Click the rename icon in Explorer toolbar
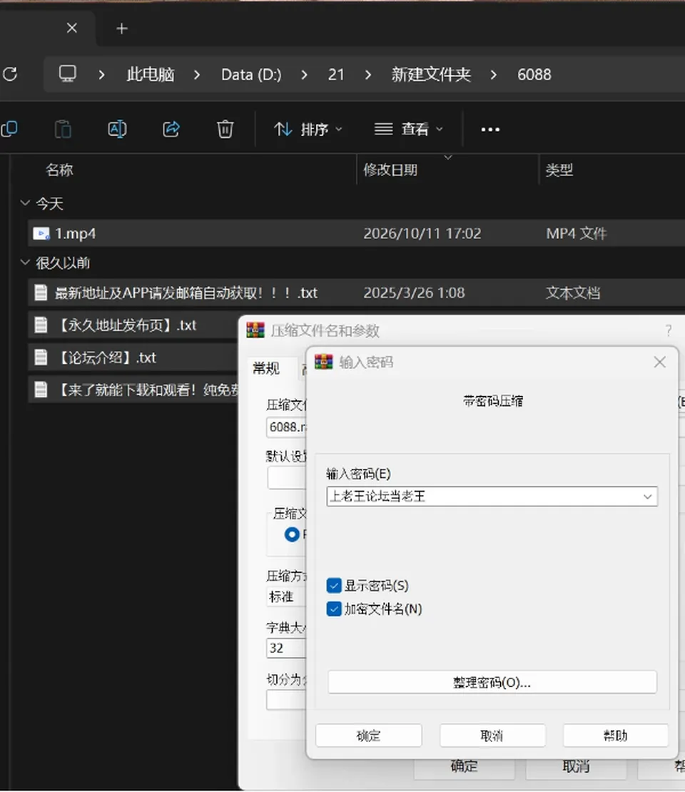Image resolution: width=685 pixels, height=792 pixels. coord(117,129)
